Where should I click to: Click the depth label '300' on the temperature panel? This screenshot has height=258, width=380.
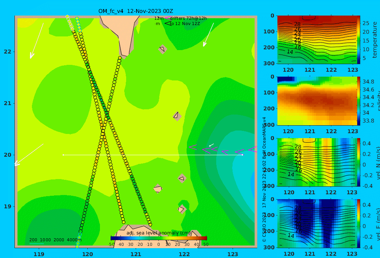[x=269, y=63]
